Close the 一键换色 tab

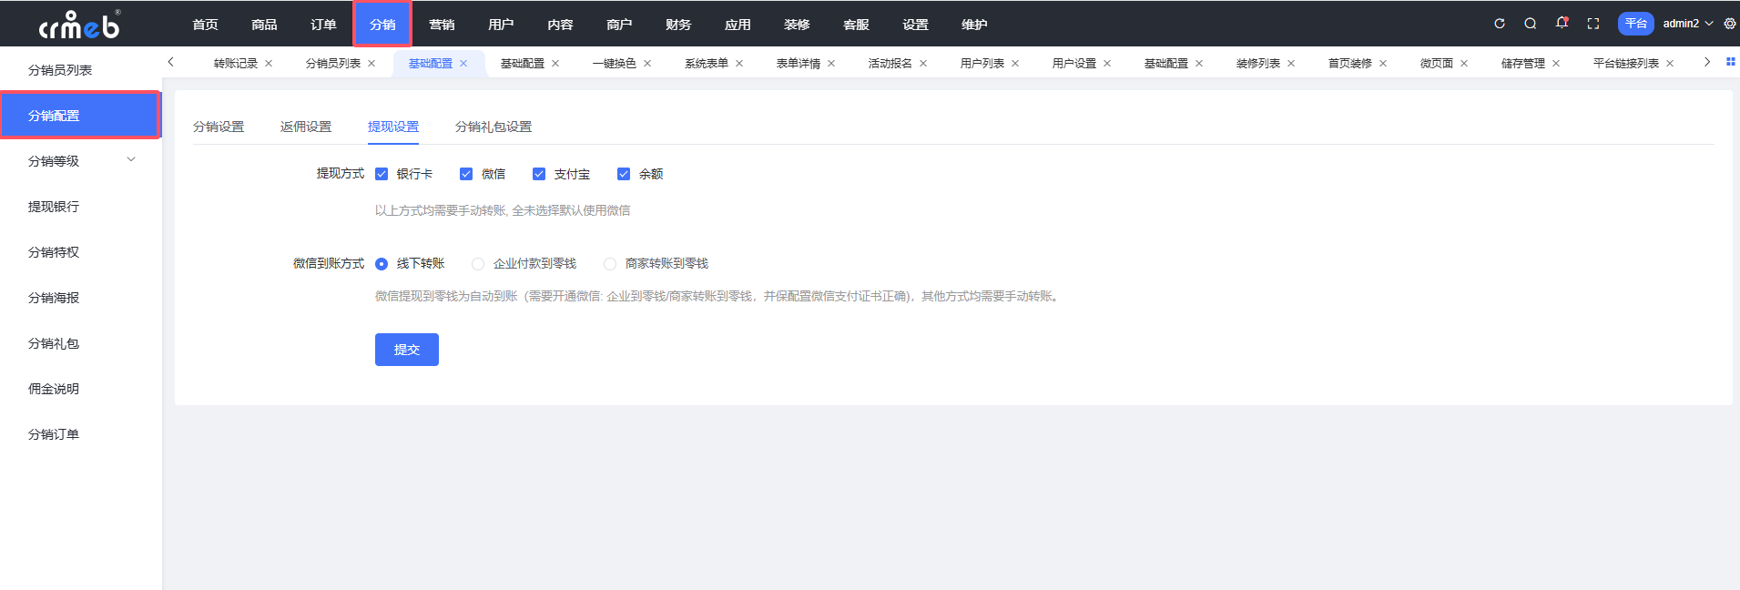[647, 64]
